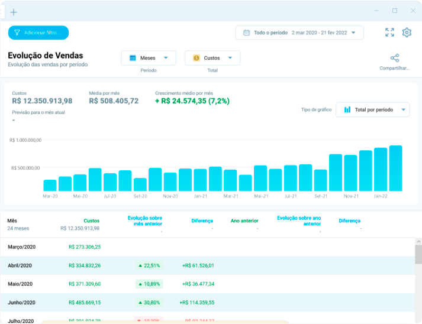Expand the Meses period dropdown
The image size is (422, 324).
149,58
